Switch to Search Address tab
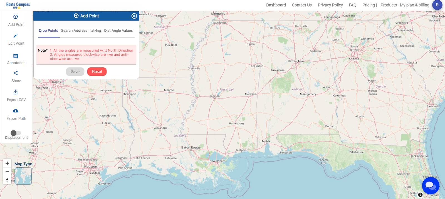This screenshot has height=199, width=445. [x=74, y=31]
